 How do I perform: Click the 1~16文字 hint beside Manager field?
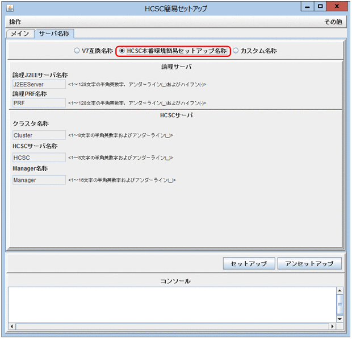click(x=122, y=180)
